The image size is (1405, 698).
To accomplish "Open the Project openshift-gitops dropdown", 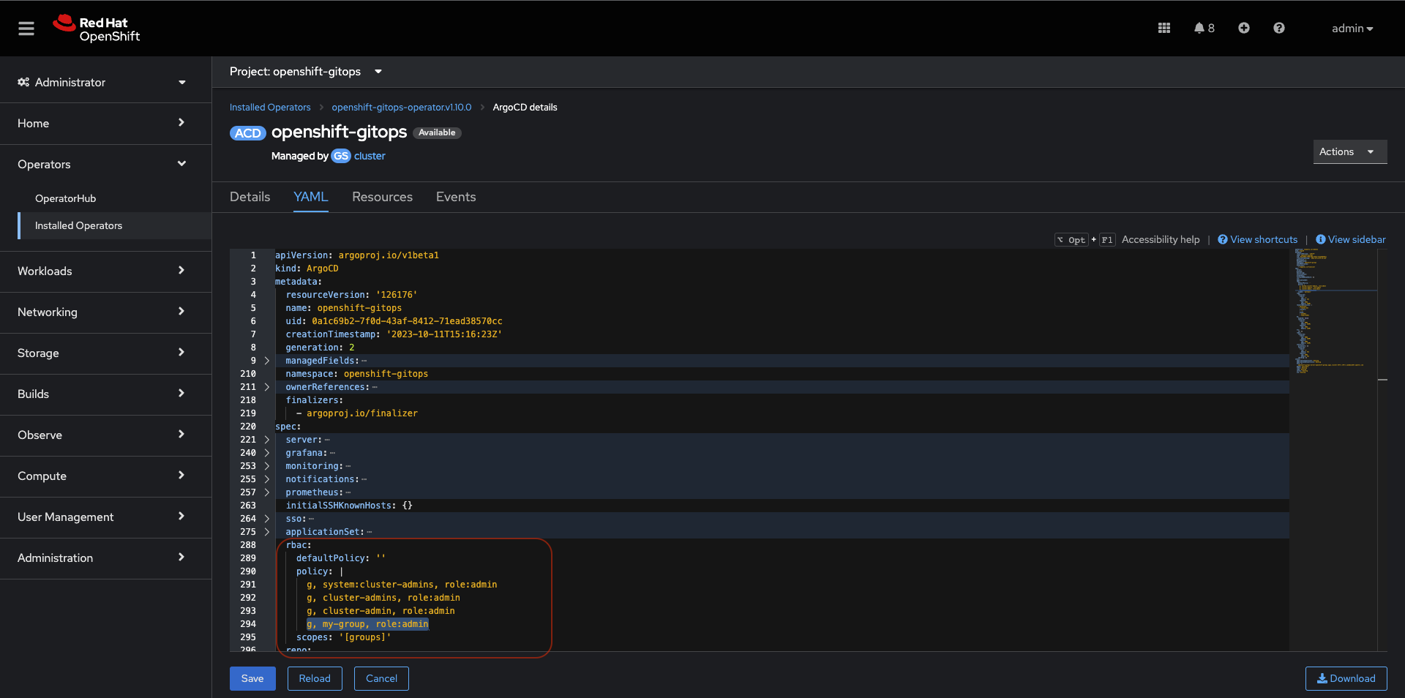I will (306, 72).
